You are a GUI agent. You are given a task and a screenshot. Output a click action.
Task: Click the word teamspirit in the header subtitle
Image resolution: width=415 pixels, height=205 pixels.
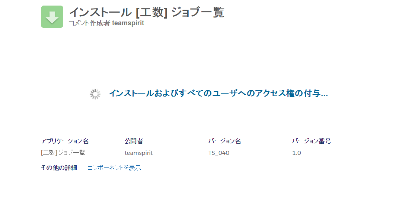point(128,23)
